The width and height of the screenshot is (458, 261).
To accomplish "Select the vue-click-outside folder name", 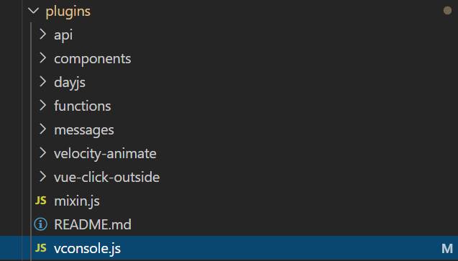I will point(107,177).
